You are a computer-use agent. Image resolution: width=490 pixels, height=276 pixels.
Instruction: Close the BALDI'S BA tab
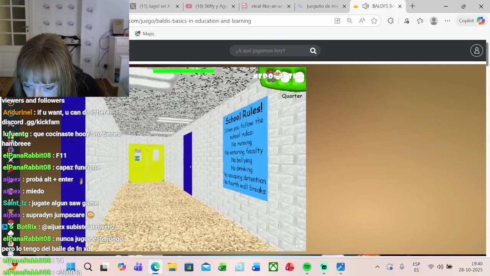click(x=400, y=6)
